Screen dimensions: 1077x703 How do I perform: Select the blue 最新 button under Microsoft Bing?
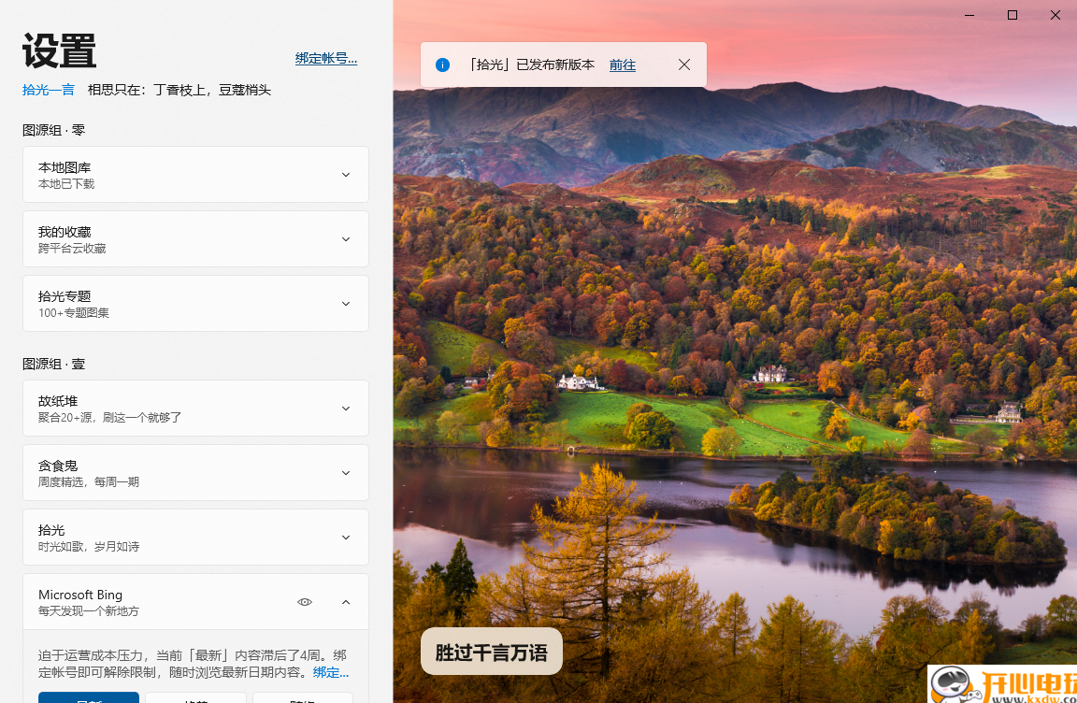(x=90, y=699)
